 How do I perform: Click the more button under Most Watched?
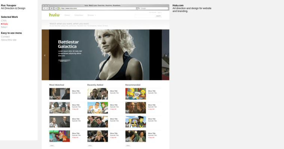tap(52, 146)
